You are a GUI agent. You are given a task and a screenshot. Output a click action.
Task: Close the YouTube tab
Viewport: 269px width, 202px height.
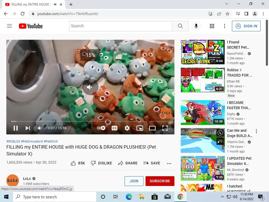(61, 4)
